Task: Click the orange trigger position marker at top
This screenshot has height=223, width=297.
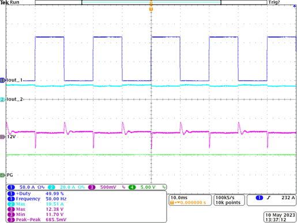Action: coord(151,9)
